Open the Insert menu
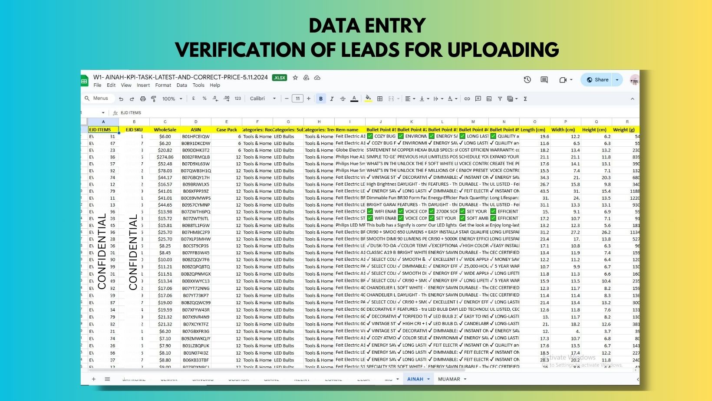 143,85
